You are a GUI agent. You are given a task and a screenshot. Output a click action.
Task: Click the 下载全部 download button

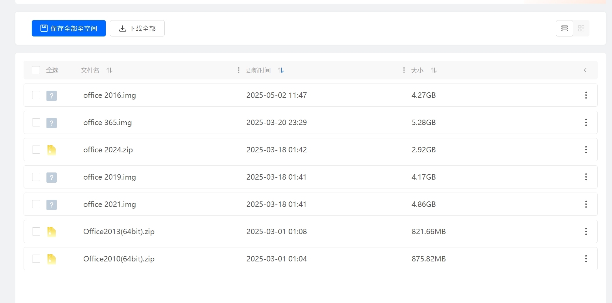coord(137,28)
